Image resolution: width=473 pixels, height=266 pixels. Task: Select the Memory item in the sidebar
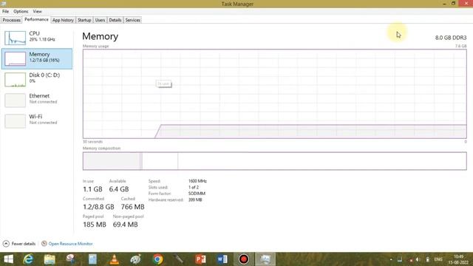[x=37, y=58]
